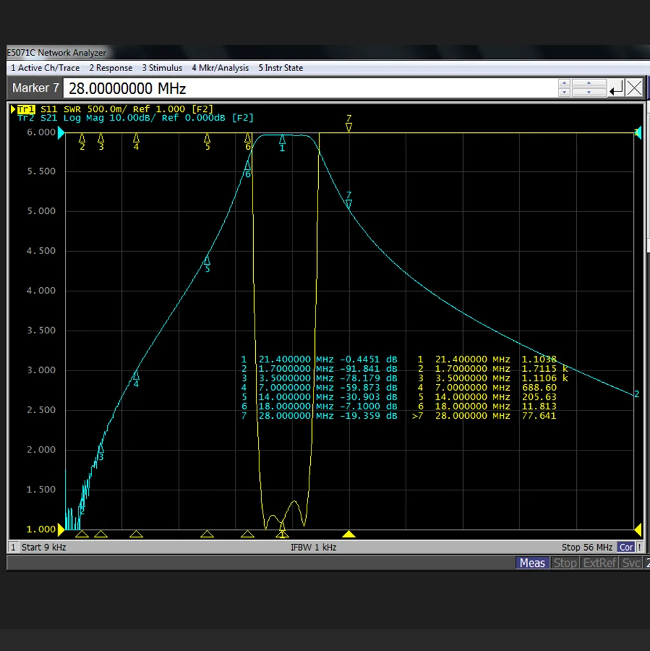Open the 5 Instr State menu

point(280,68)
